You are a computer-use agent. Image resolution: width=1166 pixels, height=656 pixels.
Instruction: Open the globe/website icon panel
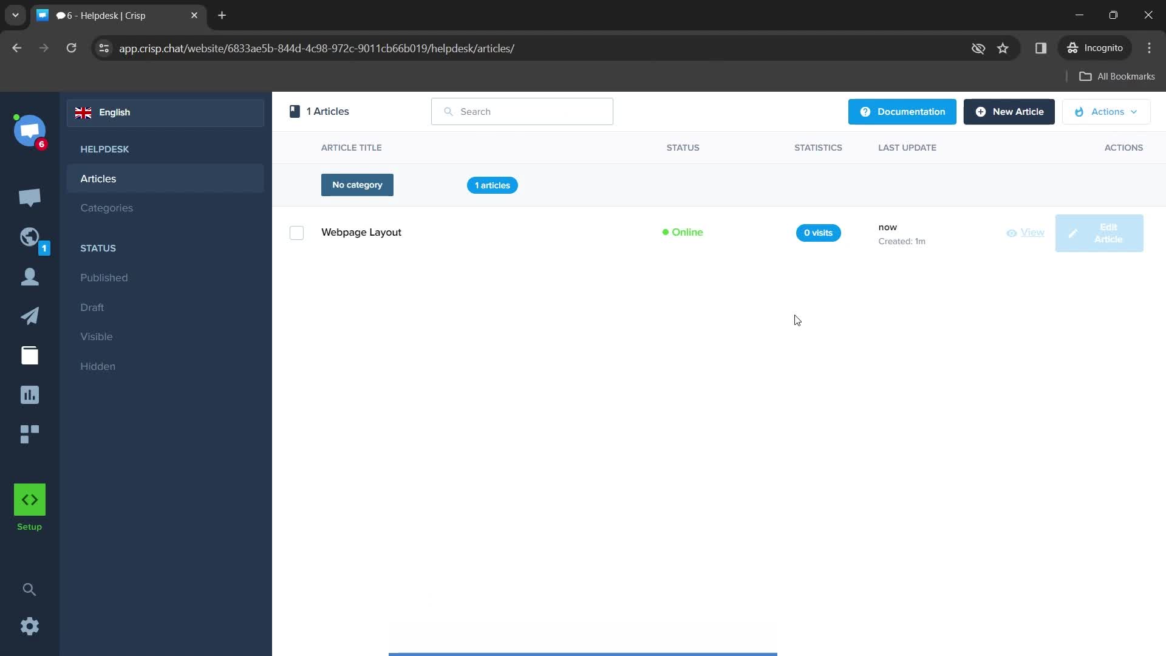(x=30, y=237)
